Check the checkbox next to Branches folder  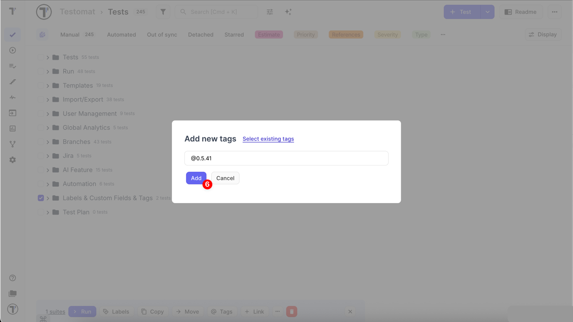click(41, 141)
